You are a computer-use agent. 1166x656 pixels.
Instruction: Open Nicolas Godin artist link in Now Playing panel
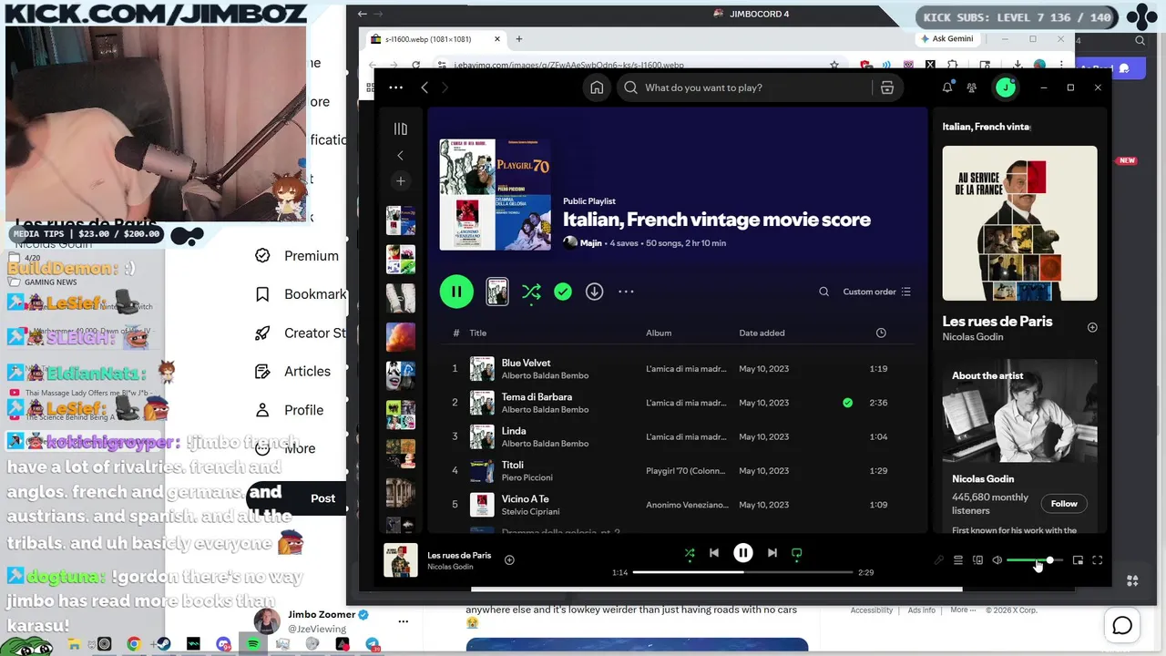point(973,337)
